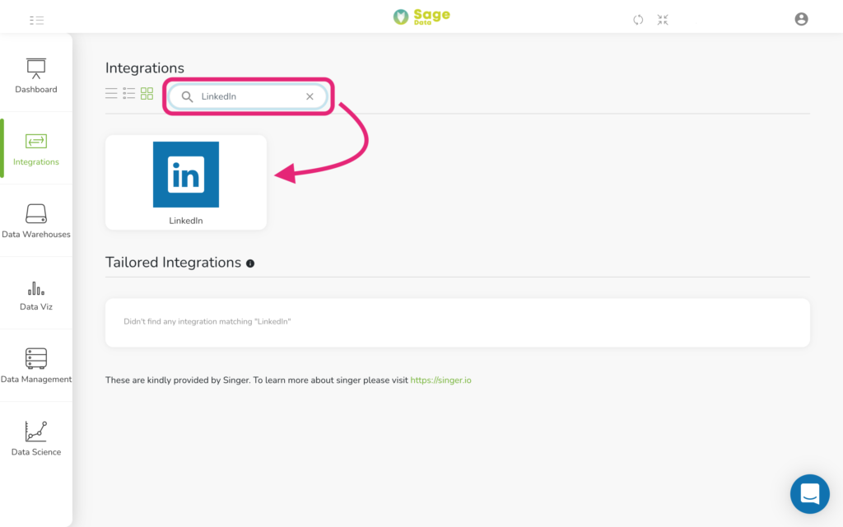
Task: Click the search magnifier icon
Action: click(x=187, y=97)
